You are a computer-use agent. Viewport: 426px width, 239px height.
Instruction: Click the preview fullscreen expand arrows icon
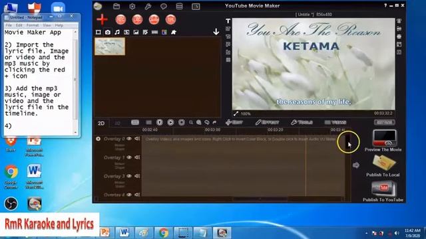point(236,114)
